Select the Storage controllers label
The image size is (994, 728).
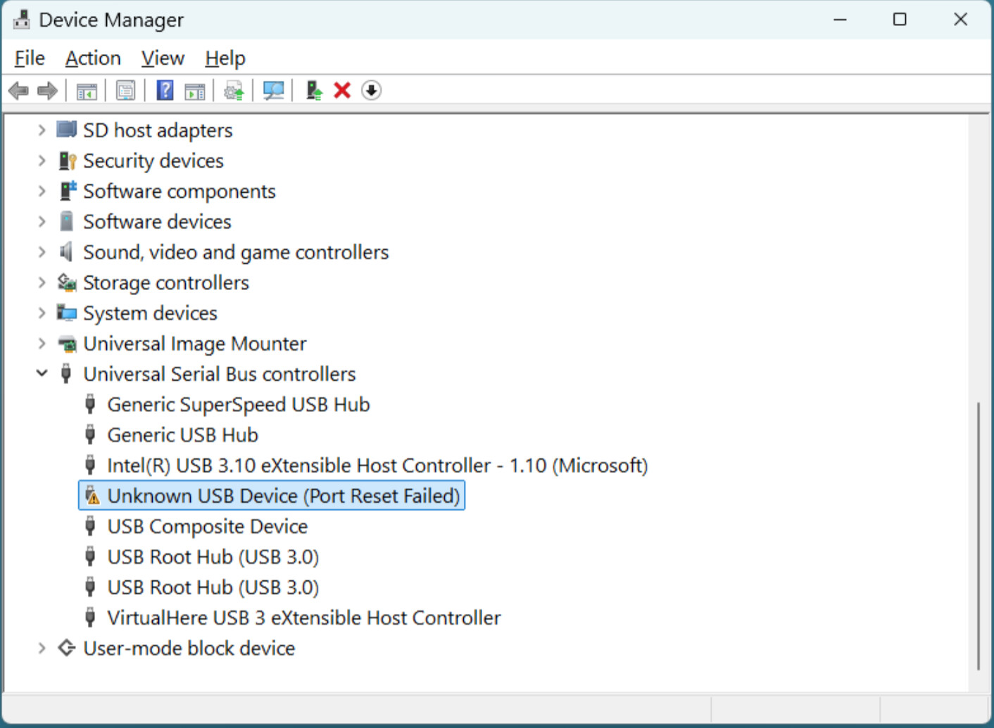(x=166, y=283)
